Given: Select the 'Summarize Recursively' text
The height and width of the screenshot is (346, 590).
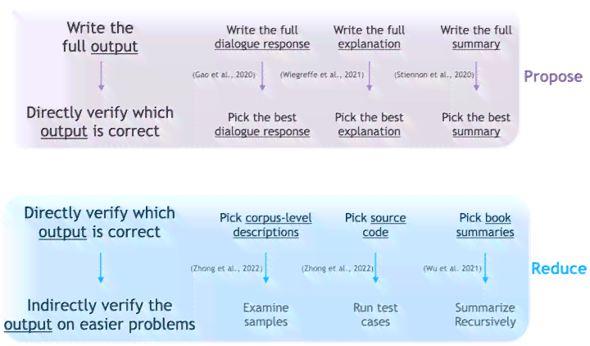Looking at the screenshot, I should click(x=485, y=314).
